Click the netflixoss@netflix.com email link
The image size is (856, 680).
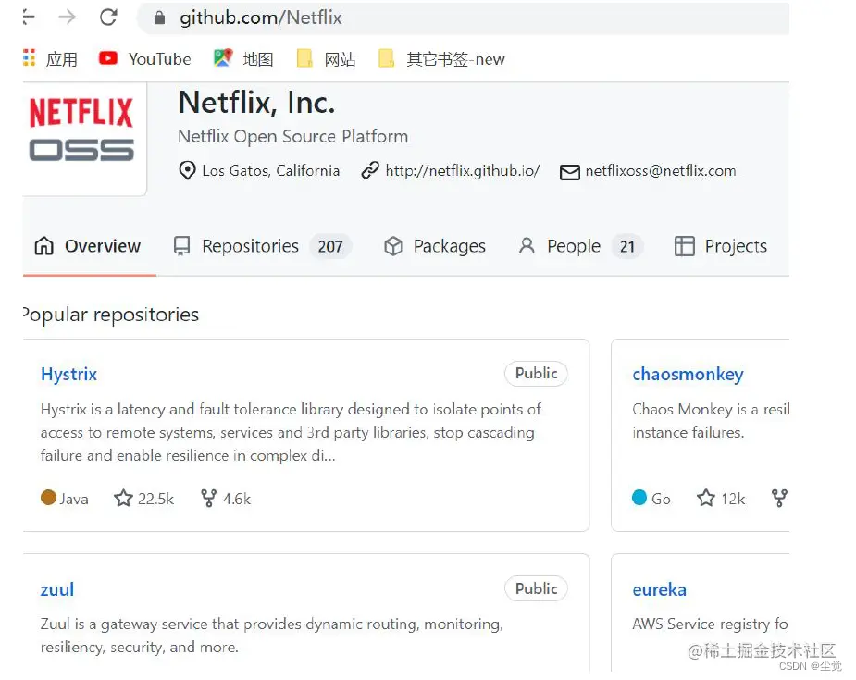click(x=661, y=171)
